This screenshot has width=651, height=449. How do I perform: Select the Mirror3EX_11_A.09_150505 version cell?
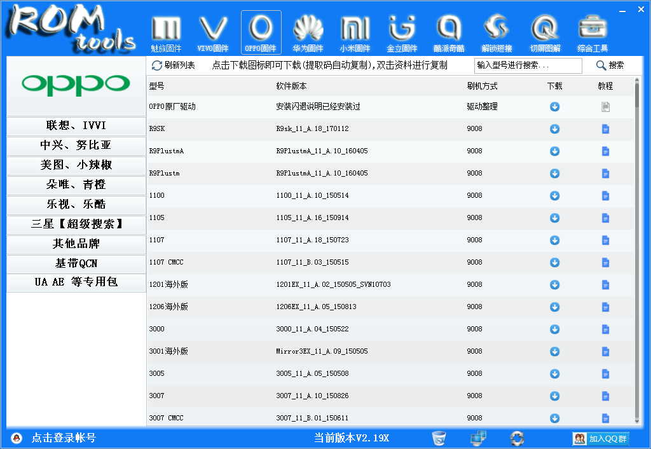pyautogui.click(x=322, y=352)
